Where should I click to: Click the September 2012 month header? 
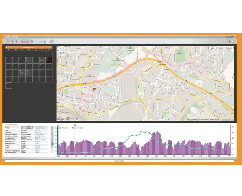pos(29,47)
